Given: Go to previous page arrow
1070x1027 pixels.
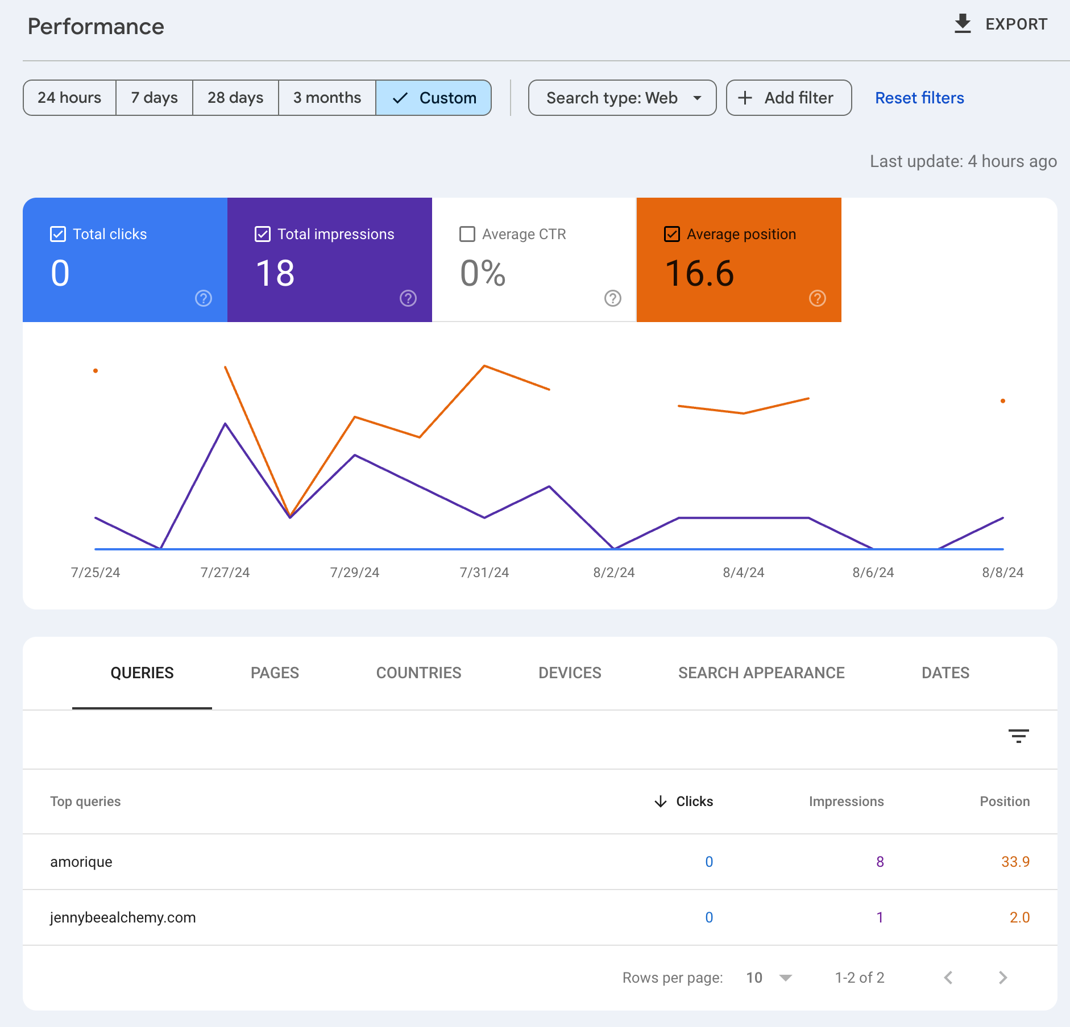Looking at the screenshot, I should pyautogui.click(x=948, y=978).
